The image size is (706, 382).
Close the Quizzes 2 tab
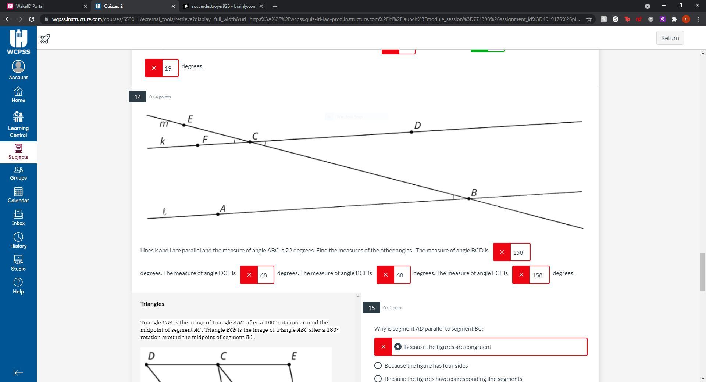(x=173, y=6)
